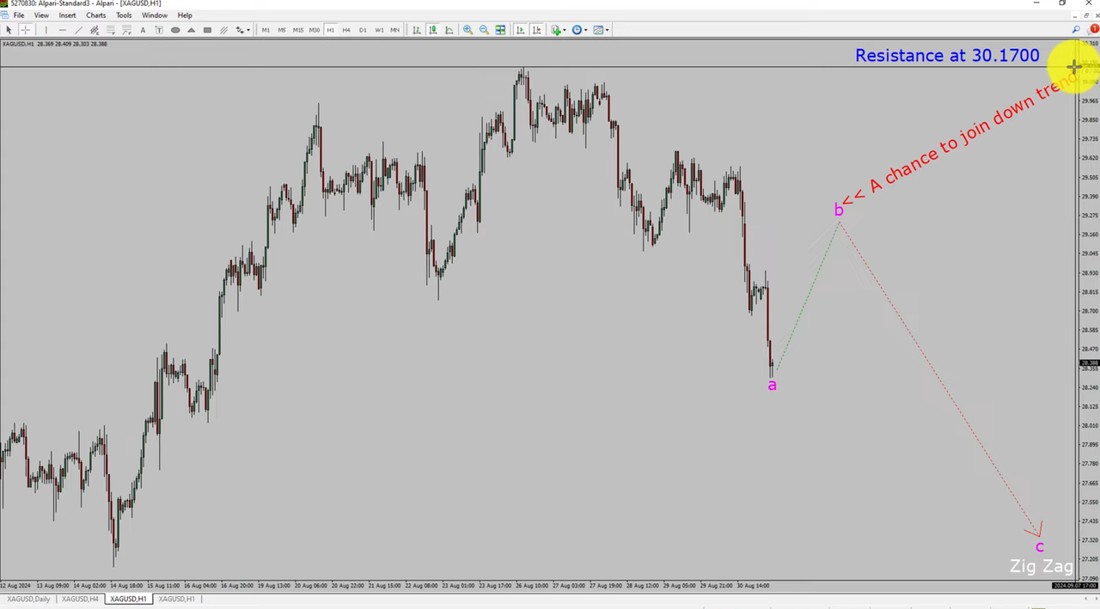
Task: Open the Window menu
Action: tap(155, 15)
